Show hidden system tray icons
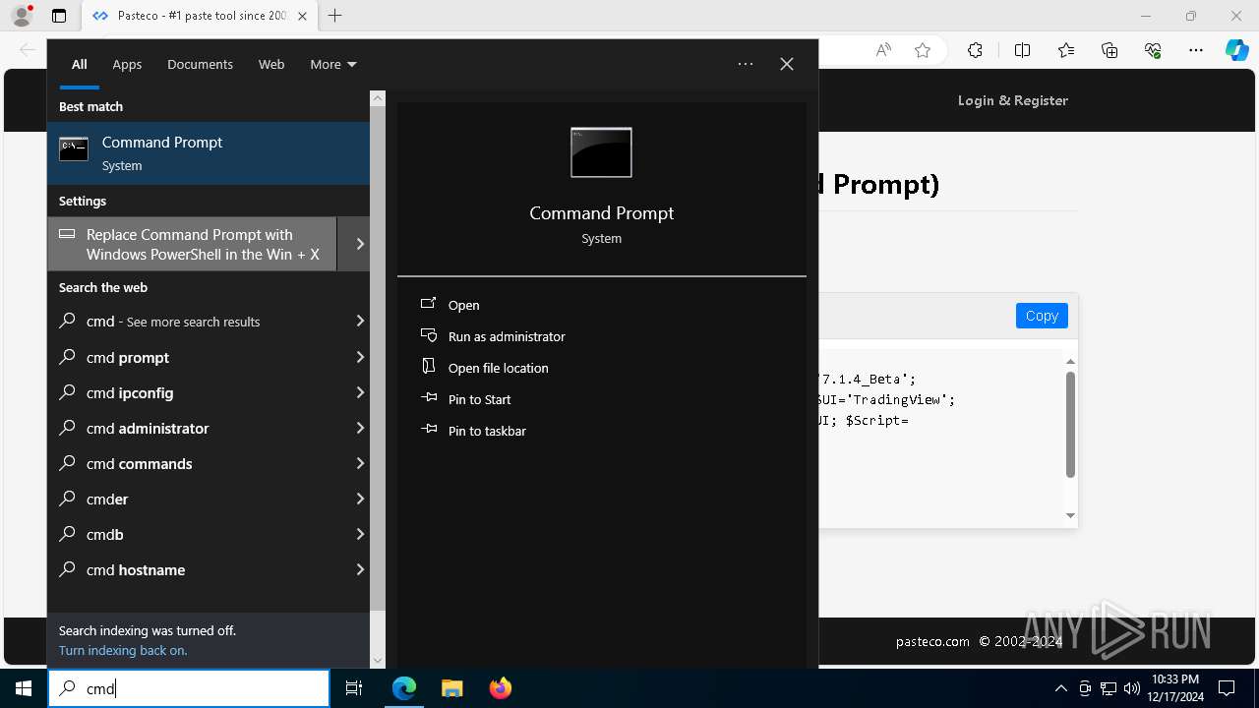The height and width of the screenshot is (708, 1259). [1060, 688]
